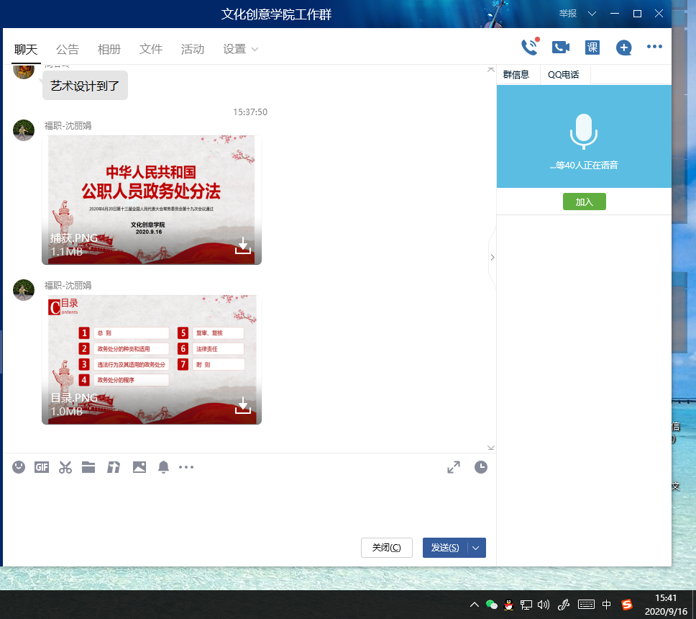This screenshot has width=696, height=619.
Task: Start a group video call
Action: tap(561, 48)
